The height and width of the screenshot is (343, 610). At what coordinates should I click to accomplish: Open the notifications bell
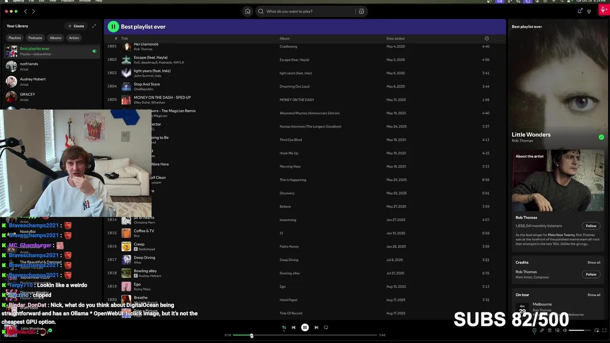579,11
